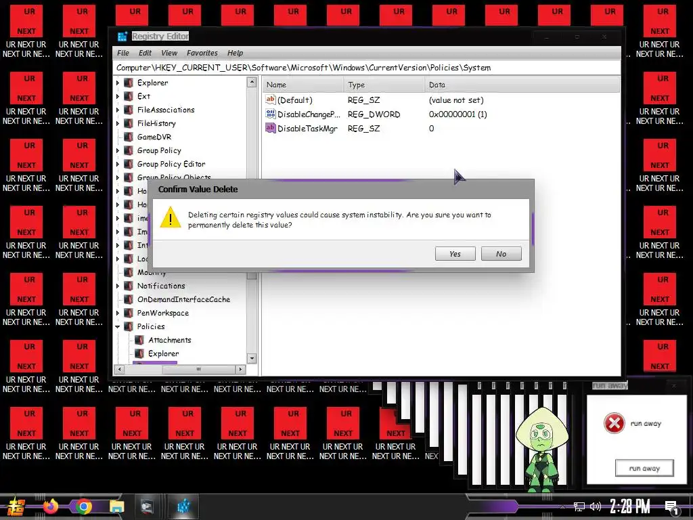Select the Explorer subkey icon under Policies
The width and height of the screenshot is (693, 520).
click(x=139, y=353)
